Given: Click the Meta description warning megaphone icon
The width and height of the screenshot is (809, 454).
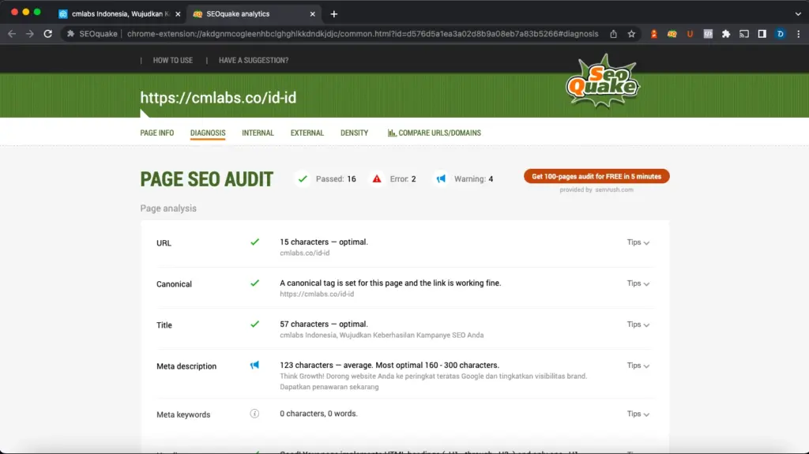Looking at the screenshot, I should [x=254, y=366].
